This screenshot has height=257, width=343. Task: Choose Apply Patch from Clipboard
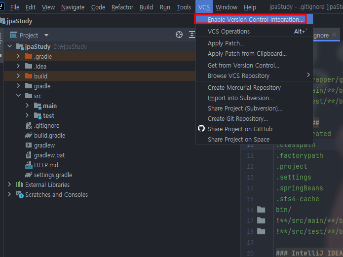(x=254, y=54)
